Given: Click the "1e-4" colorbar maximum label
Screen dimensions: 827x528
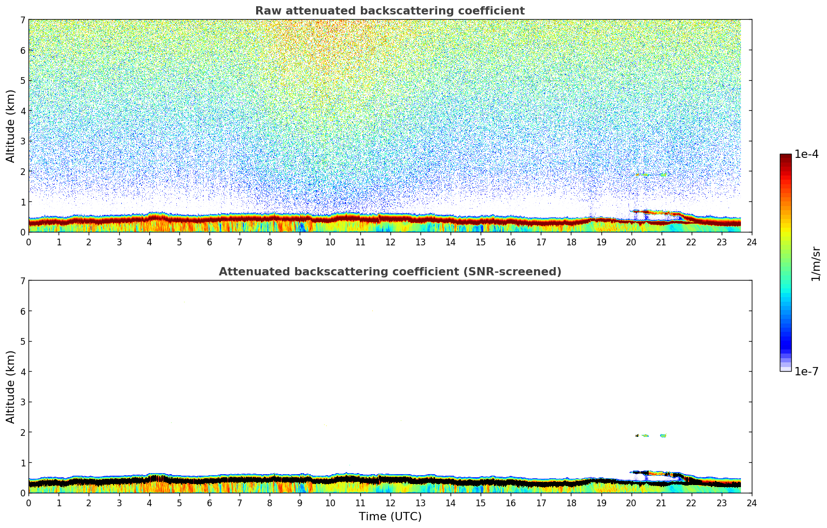Looking at the screenshot, I should point(807,154).
